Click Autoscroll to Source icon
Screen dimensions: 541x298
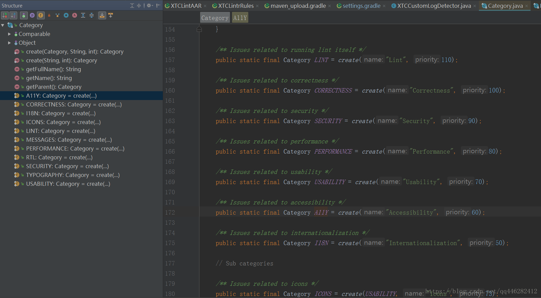tap(102, 15)
